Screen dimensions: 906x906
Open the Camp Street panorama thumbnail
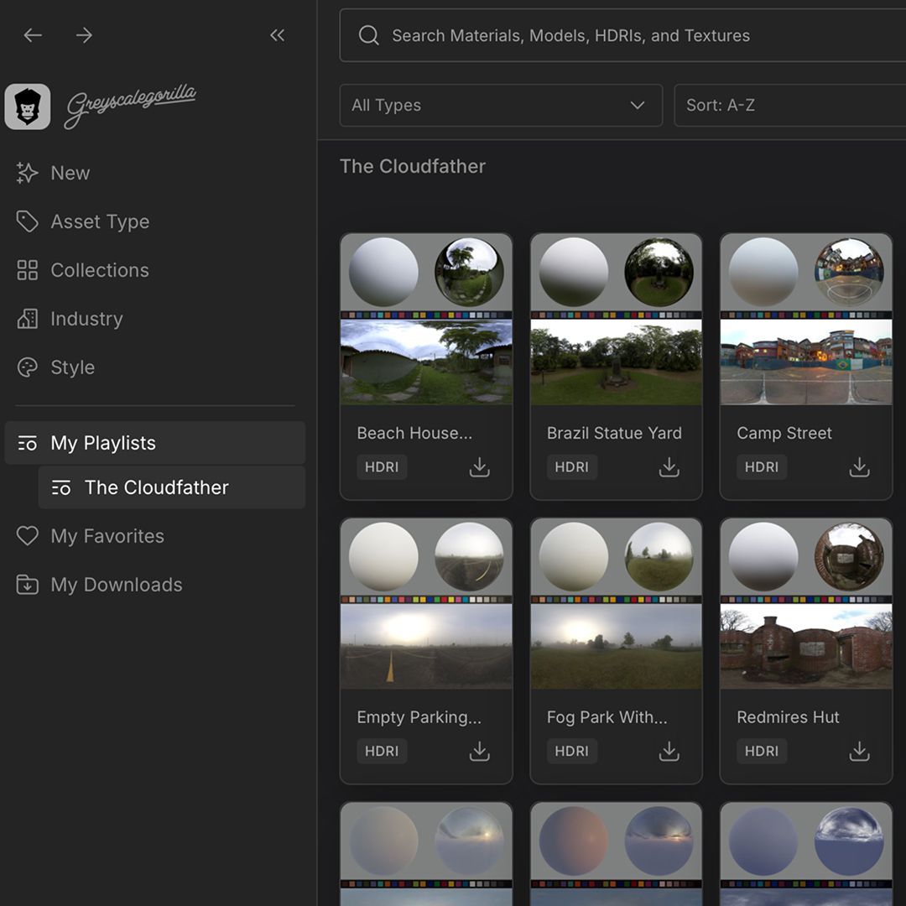click(806, 362)
